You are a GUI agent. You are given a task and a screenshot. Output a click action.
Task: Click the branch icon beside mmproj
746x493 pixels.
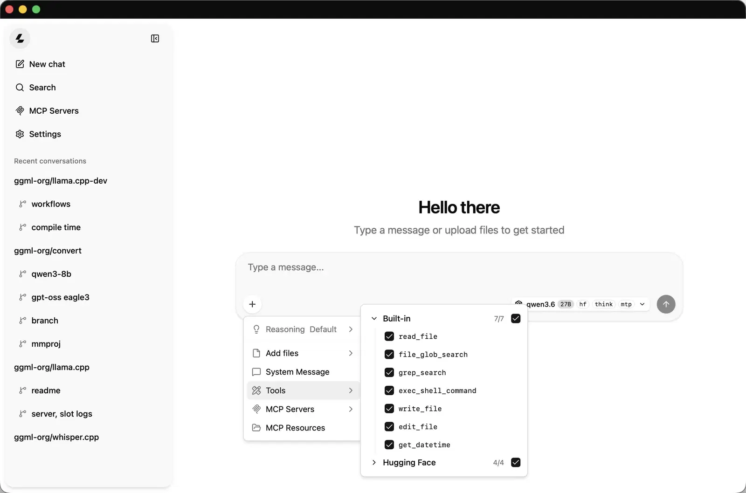click(x=22, y=344)
